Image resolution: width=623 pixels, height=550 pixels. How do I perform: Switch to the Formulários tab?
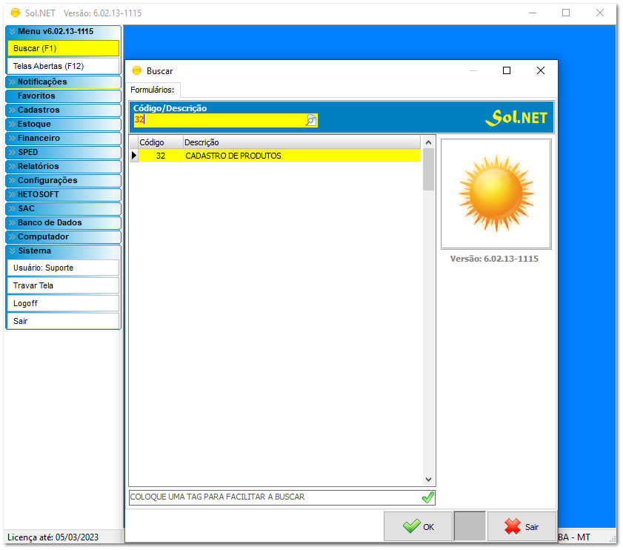(x=152, y=90)
